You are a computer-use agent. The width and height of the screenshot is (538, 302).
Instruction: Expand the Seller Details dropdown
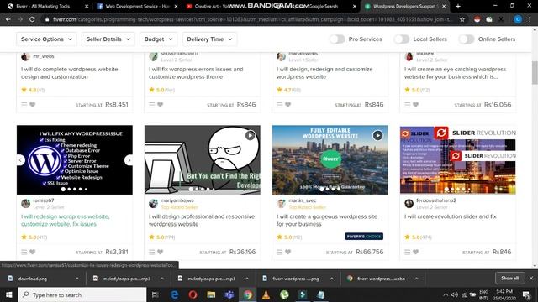pos(108,39)
